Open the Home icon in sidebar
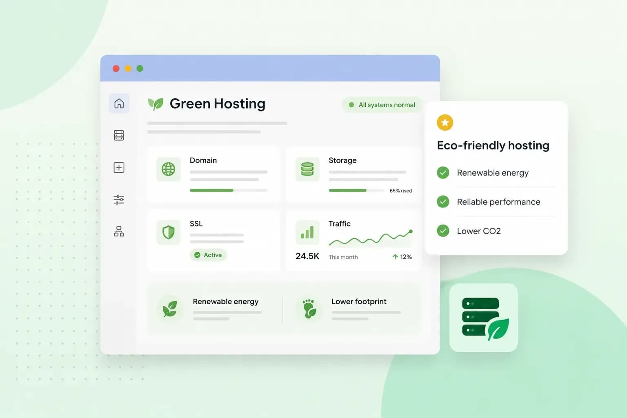Image resolution: width=627 pixels, height=418 pixels. point(119,103)
